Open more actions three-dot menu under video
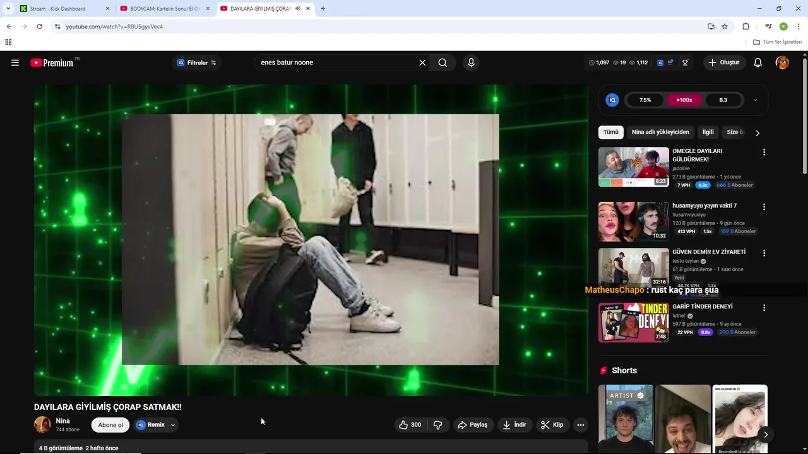808x454 pixels. coord(581,425)
